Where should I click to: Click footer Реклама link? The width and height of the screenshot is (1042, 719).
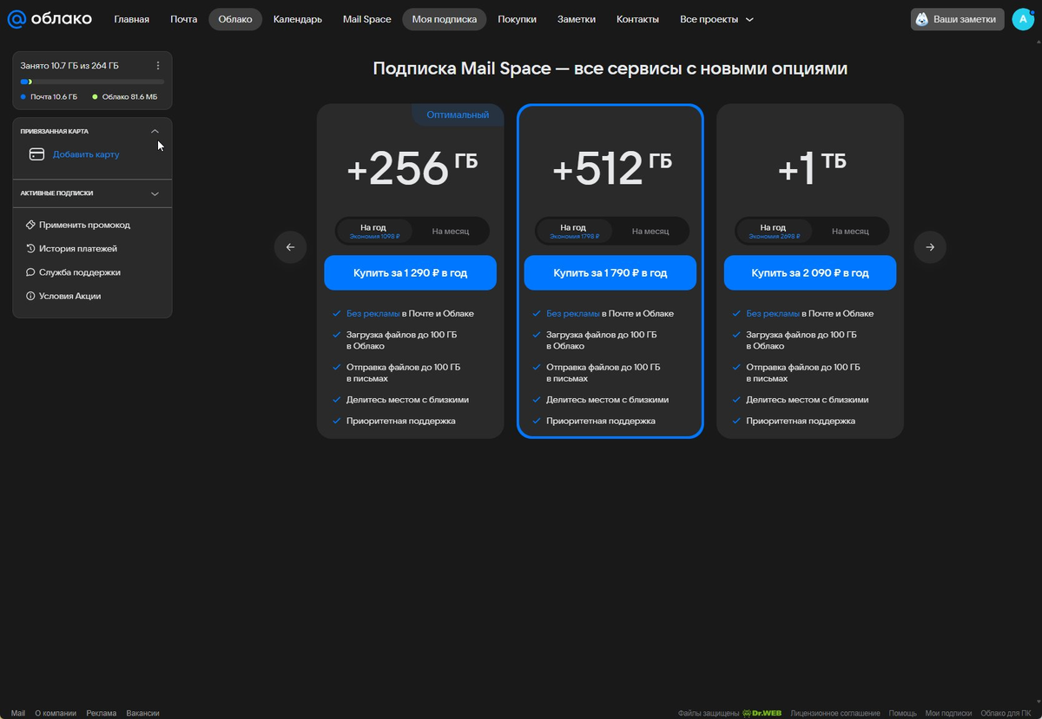102,713
